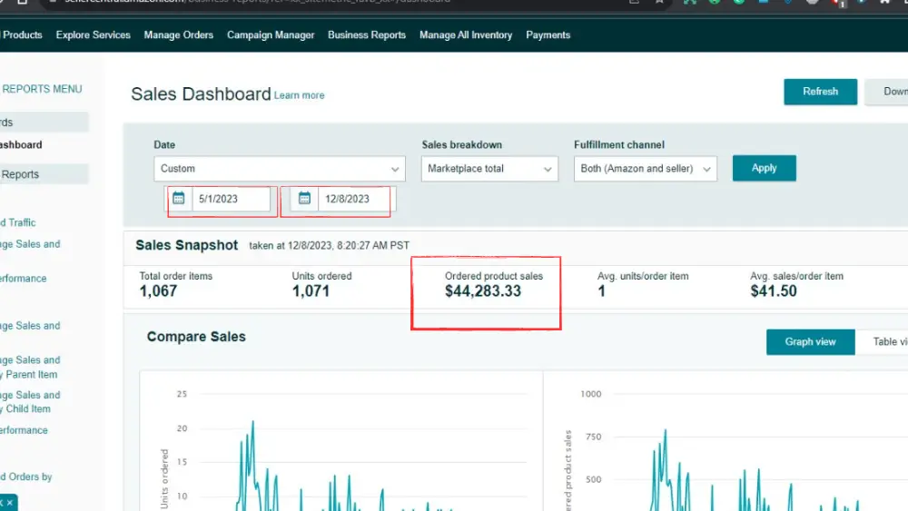Image resolution: width=908 pixels, height=511 pixels.
Task: Go to Manage Orders
Action: [x=178, y=35]
